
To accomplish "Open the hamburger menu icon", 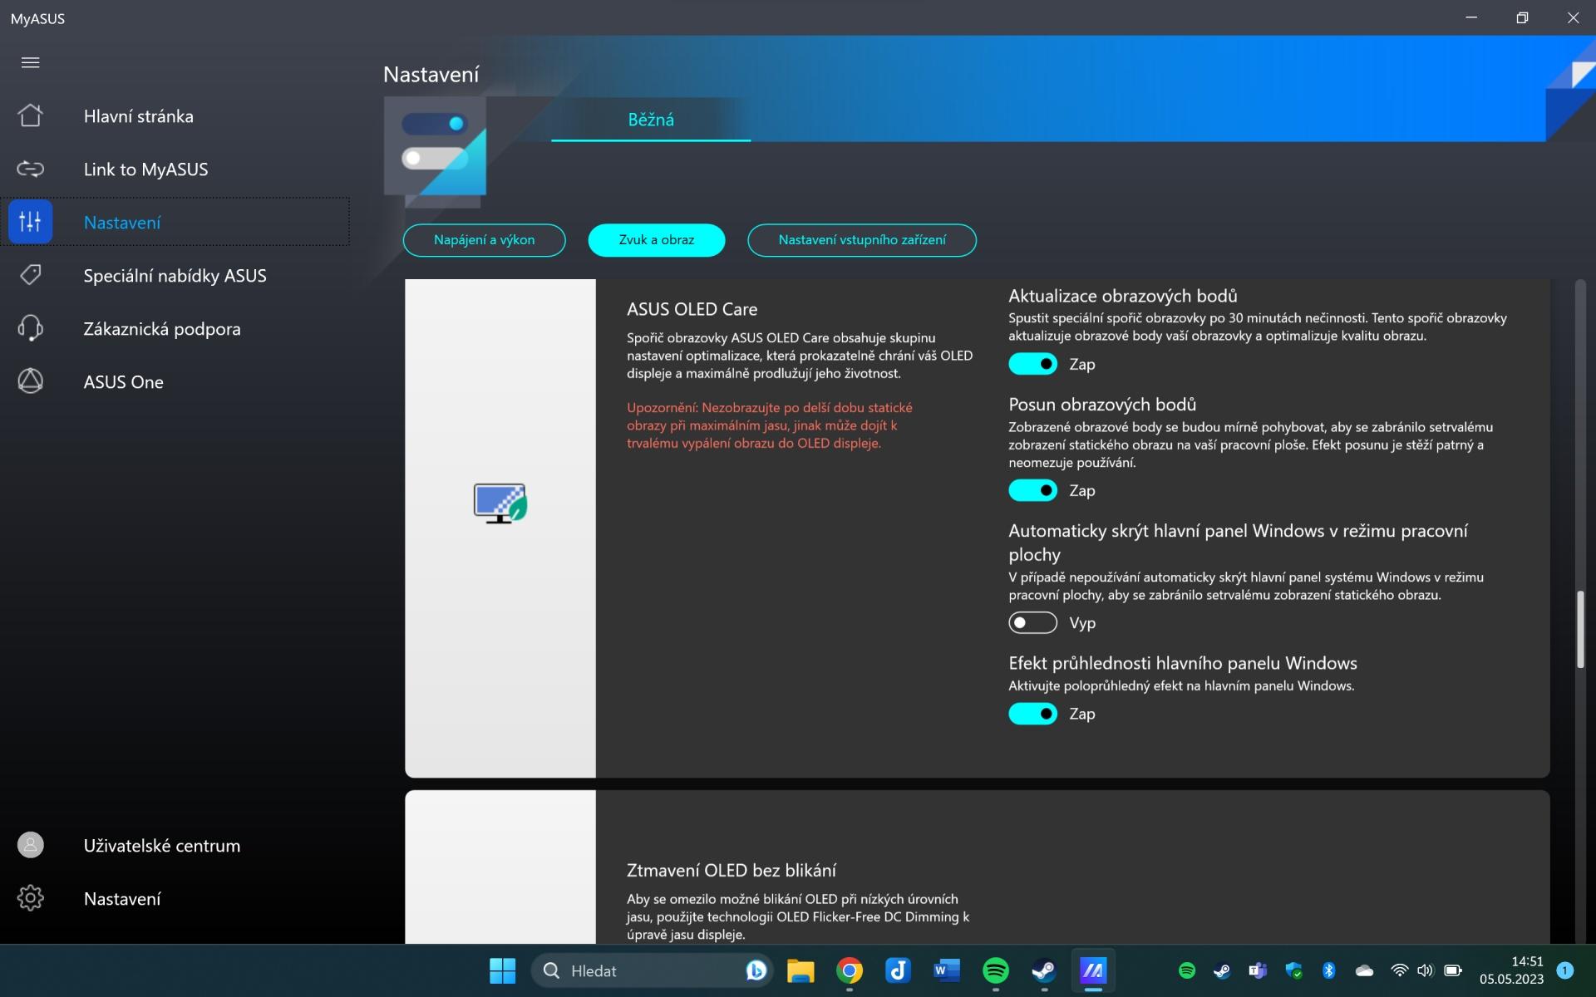I will pos(30,62).
